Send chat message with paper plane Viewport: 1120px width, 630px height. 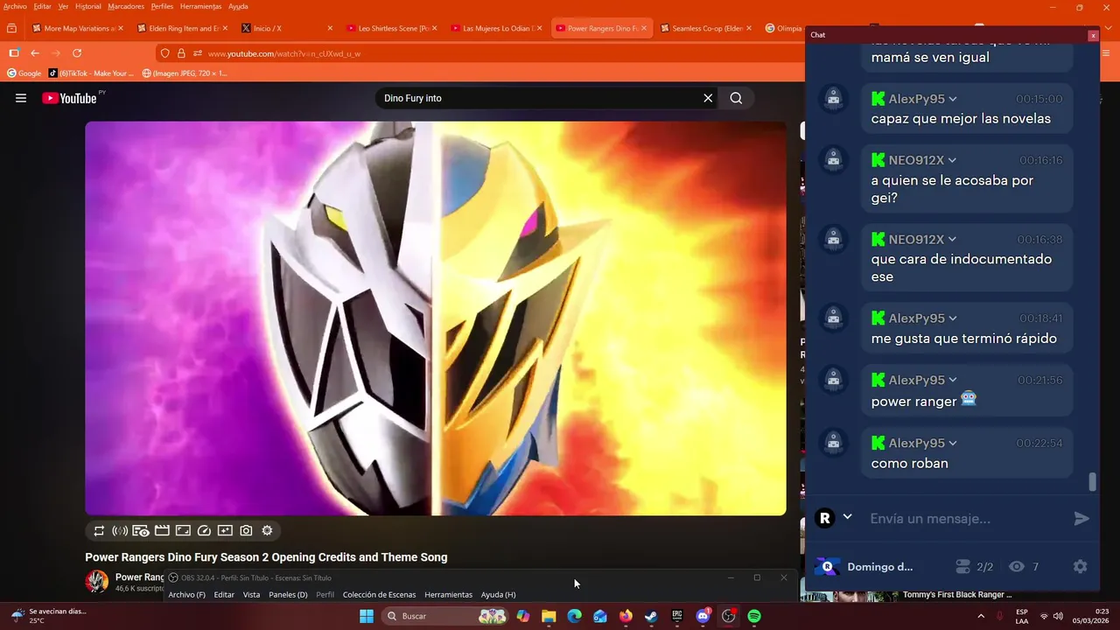[x=1081, y=519]
